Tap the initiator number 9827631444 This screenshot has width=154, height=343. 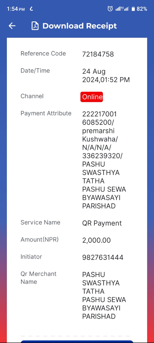tap(103, 258)
